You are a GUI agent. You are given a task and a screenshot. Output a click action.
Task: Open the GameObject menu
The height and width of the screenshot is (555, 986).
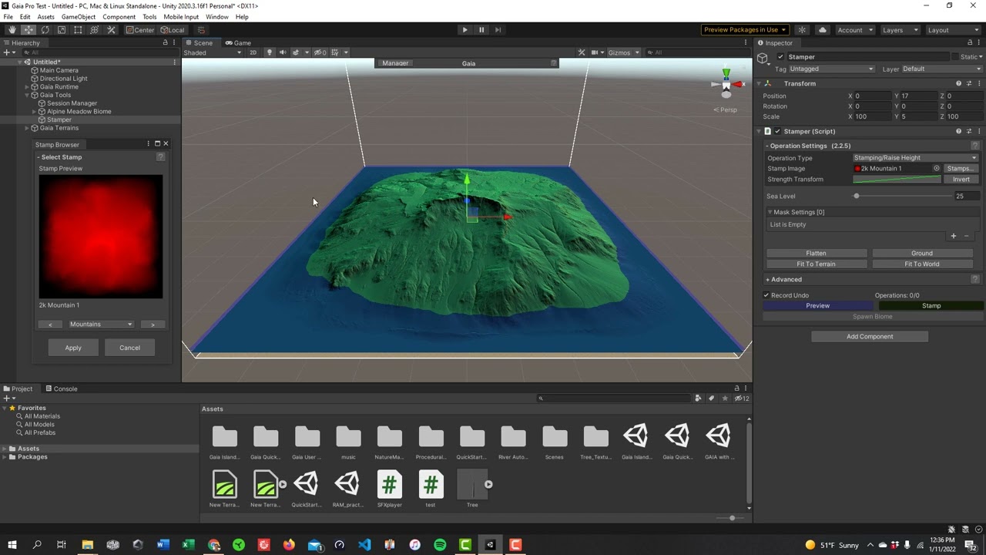click(x=78, y=17)
